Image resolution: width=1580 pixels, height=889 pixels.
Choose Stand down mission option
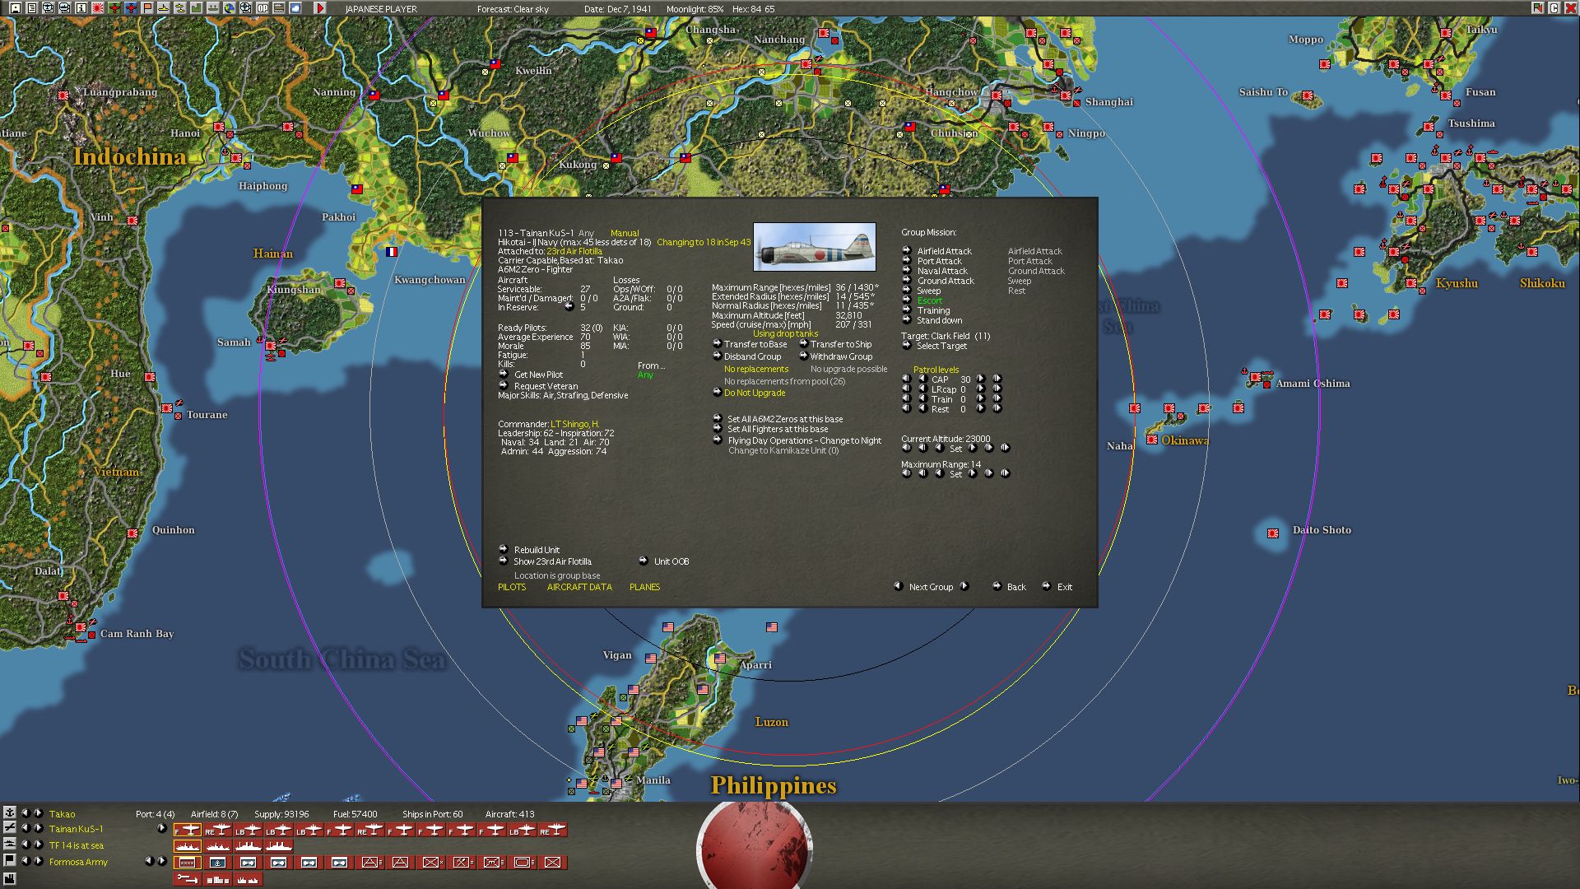pos(939,320)
